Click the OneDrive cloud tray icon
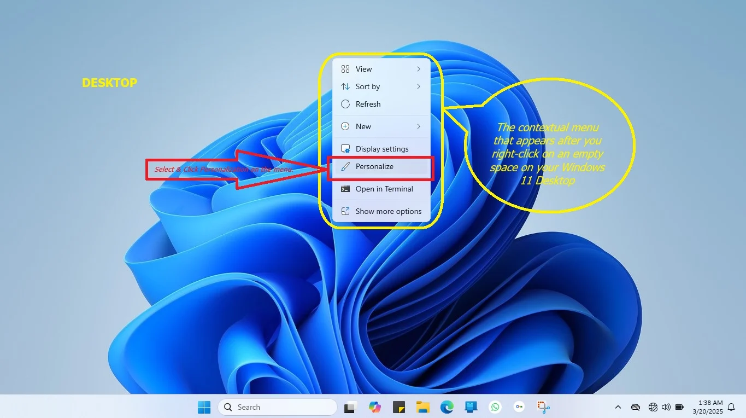 [x=636, y=407]
